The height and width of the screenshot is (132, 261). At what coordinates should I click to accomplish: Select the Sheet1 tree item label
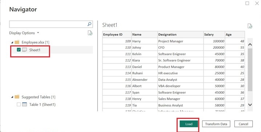pos(35,50)
